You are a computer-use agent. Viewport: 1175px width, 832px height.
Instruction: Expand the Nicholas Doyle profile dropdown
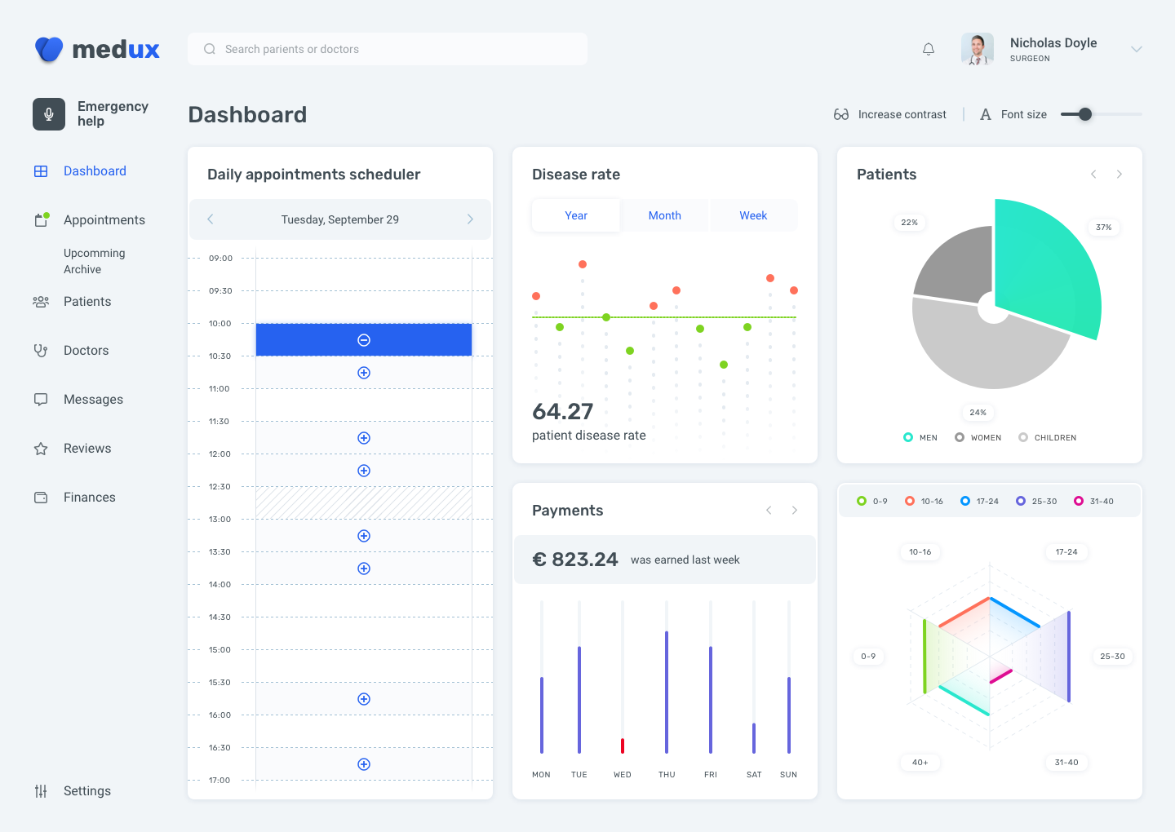coord(1136,49)
